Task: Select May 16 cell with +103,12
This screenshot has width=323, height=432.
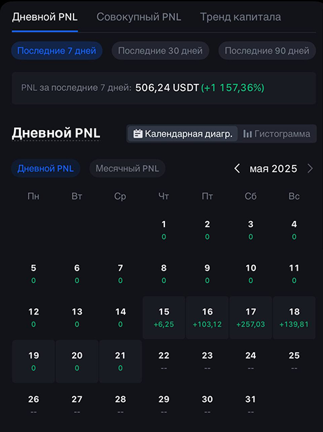Action: pyautogui.click(x=207, y=317)
